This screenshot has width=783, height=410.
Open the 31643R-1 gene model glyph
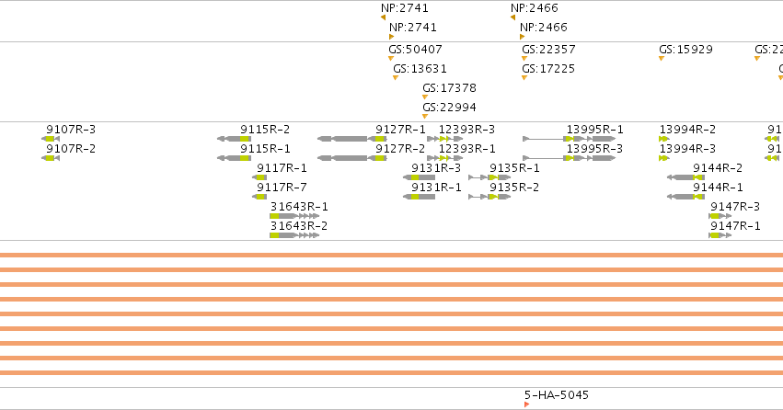pos(294,216)
